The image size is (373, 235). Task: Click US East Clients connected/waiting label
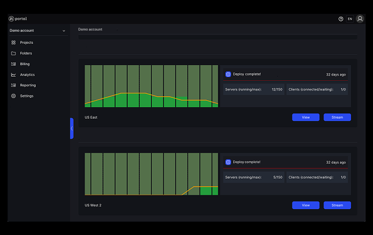[x=311, y=89]
